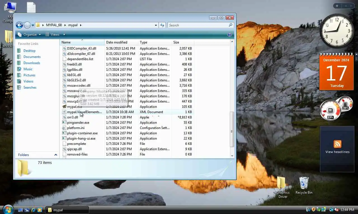Select MYPAL_68 in the address breadcrumb
Image resolution: width=358 pixels, height=214 pixels.
point(54,25)
